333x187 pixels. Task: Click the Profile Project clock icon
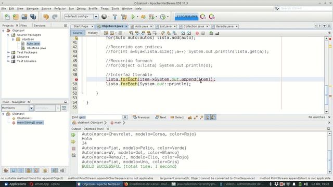coord(163,17)
